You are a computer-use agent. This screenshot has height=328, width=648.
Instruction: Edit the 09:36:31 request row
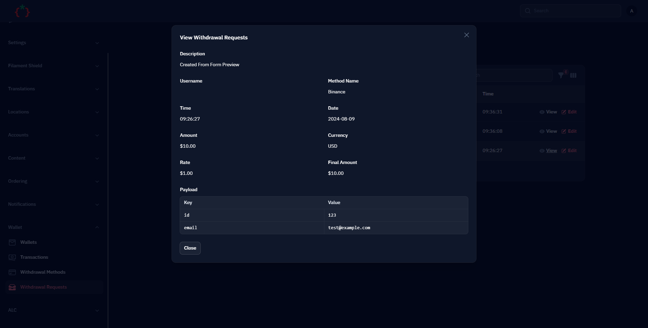tap(569, 112)
